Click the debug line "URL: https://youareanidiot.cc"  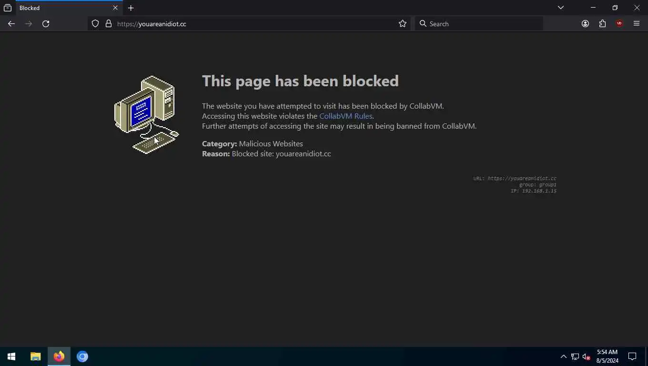coord(515,179)
